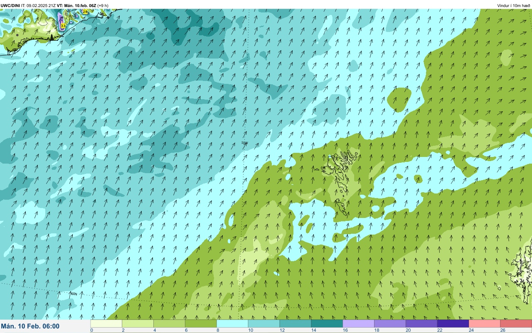Click the 14–16 dark teal legend swatch

(327, 323)
